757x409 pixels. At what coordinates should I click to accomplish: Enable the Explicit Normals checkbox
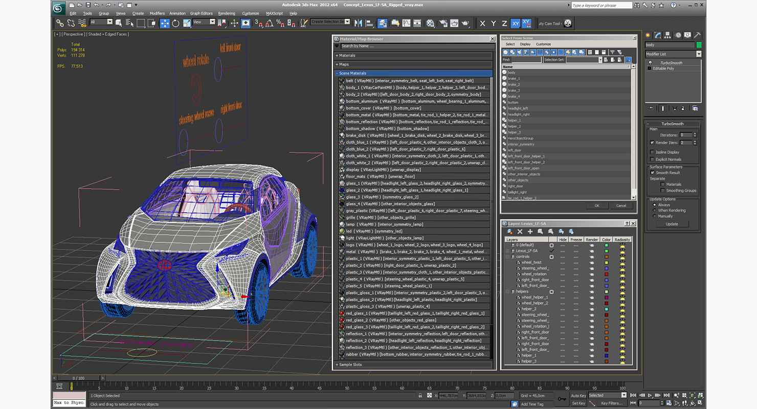point(652,159)
